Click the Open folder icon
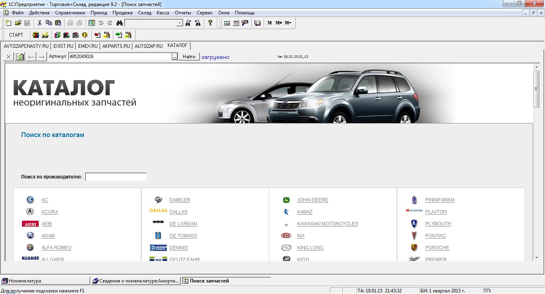This screenshot has width=545, height=294. pos(18,23)
